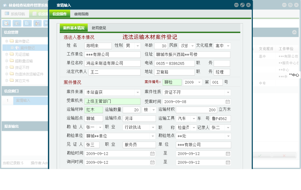Open the calendar picker beside 受案时间
The width and height of the screenshot is (301, 190).
[228, 101]
